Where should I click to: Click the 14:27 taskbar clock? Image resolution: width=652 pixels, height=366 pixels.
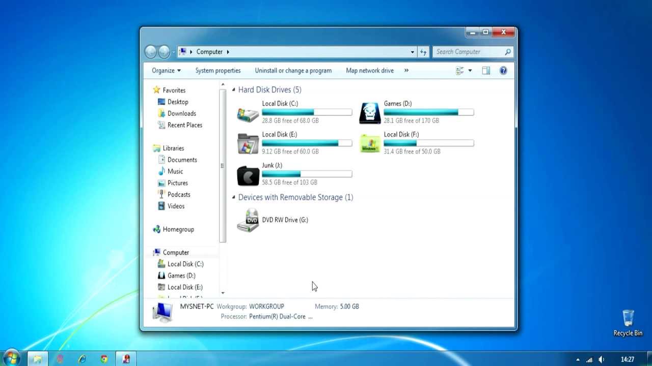628,359
